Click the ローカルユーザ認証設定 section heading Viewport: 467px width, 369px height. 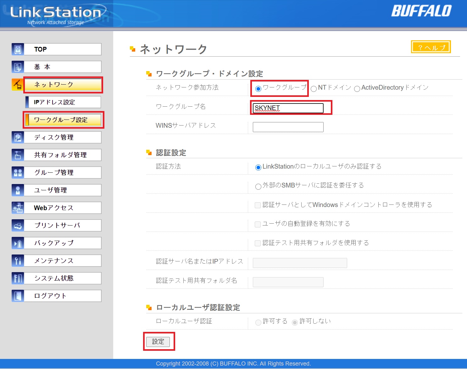coord(198,307)
